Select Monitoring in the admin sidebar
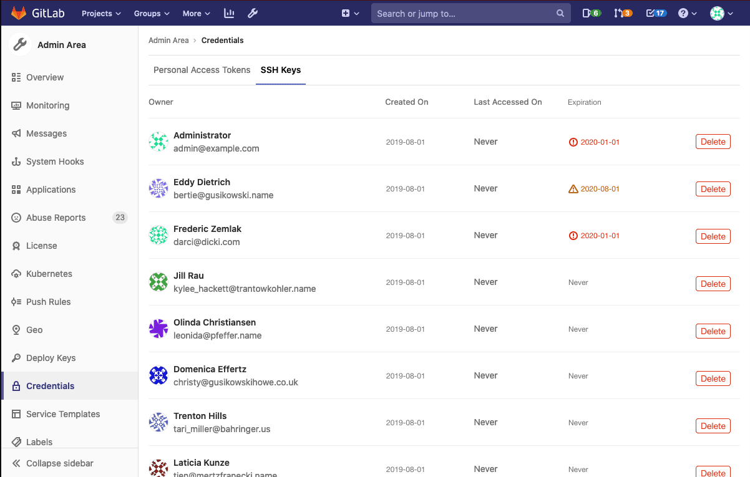750x477 pixels. pos(47,105)
